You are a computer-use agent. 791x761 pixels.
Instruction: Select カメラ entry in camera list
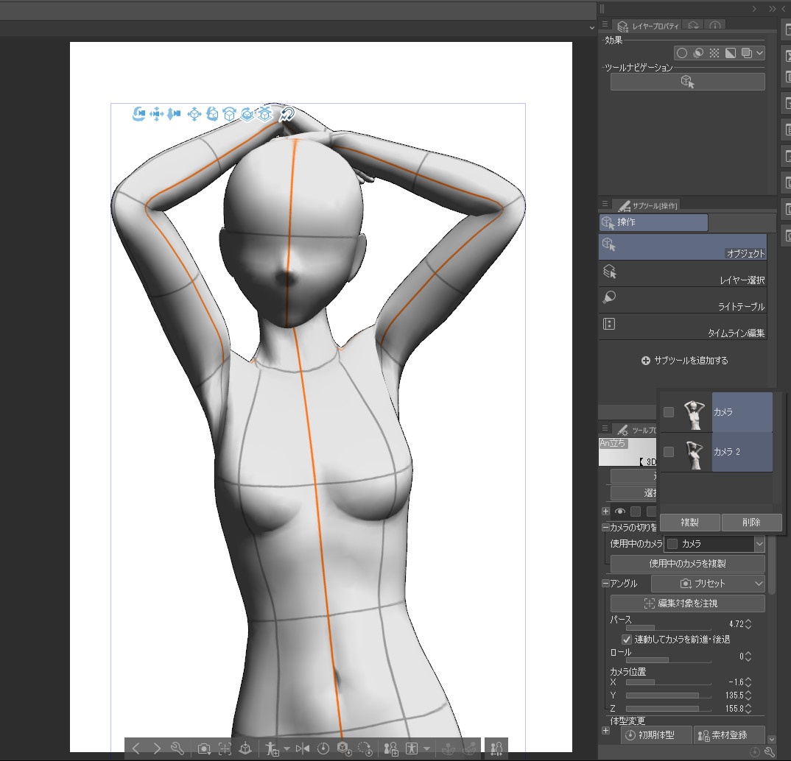(742, 412)
